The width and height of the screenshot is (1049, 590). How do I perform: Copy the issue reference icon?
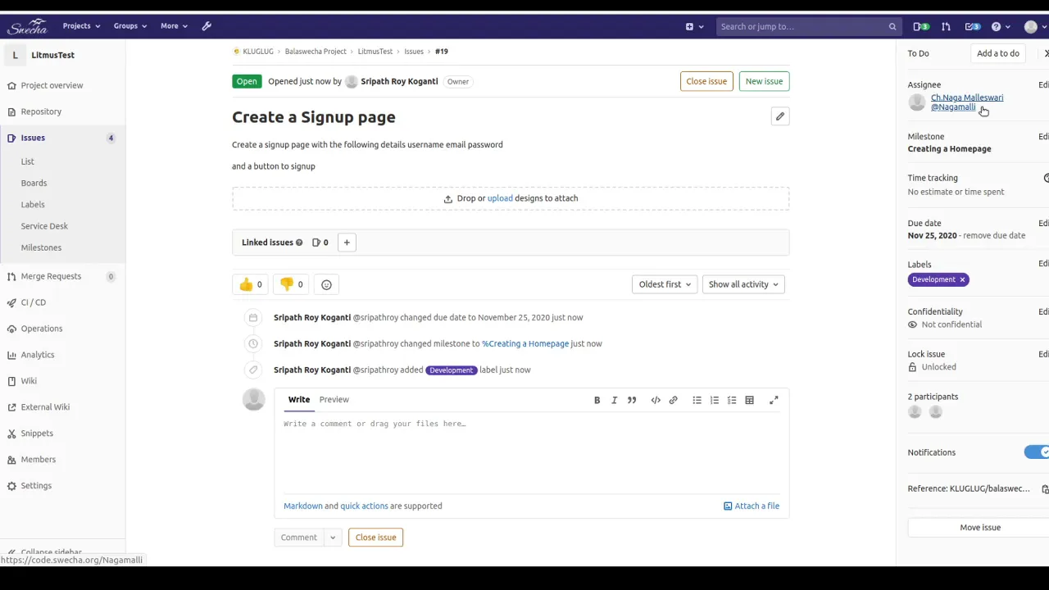pyautogui.click(x=1045, y=489)
